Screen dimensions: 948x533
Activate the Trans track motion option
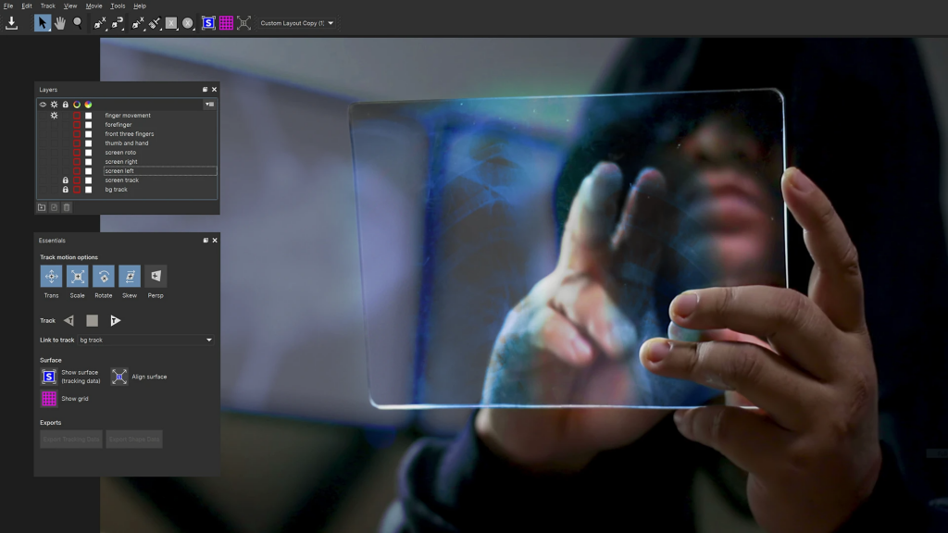click(51, 277)
